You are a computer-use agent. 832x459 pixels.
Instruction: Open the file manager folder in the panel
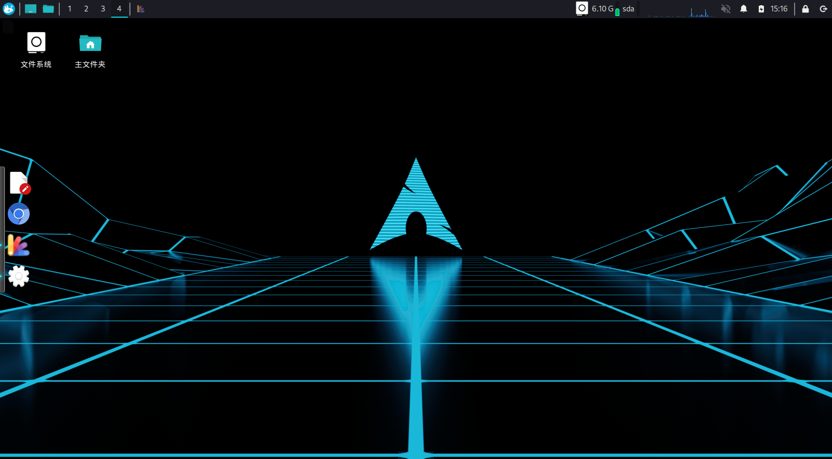pos(48,9)
